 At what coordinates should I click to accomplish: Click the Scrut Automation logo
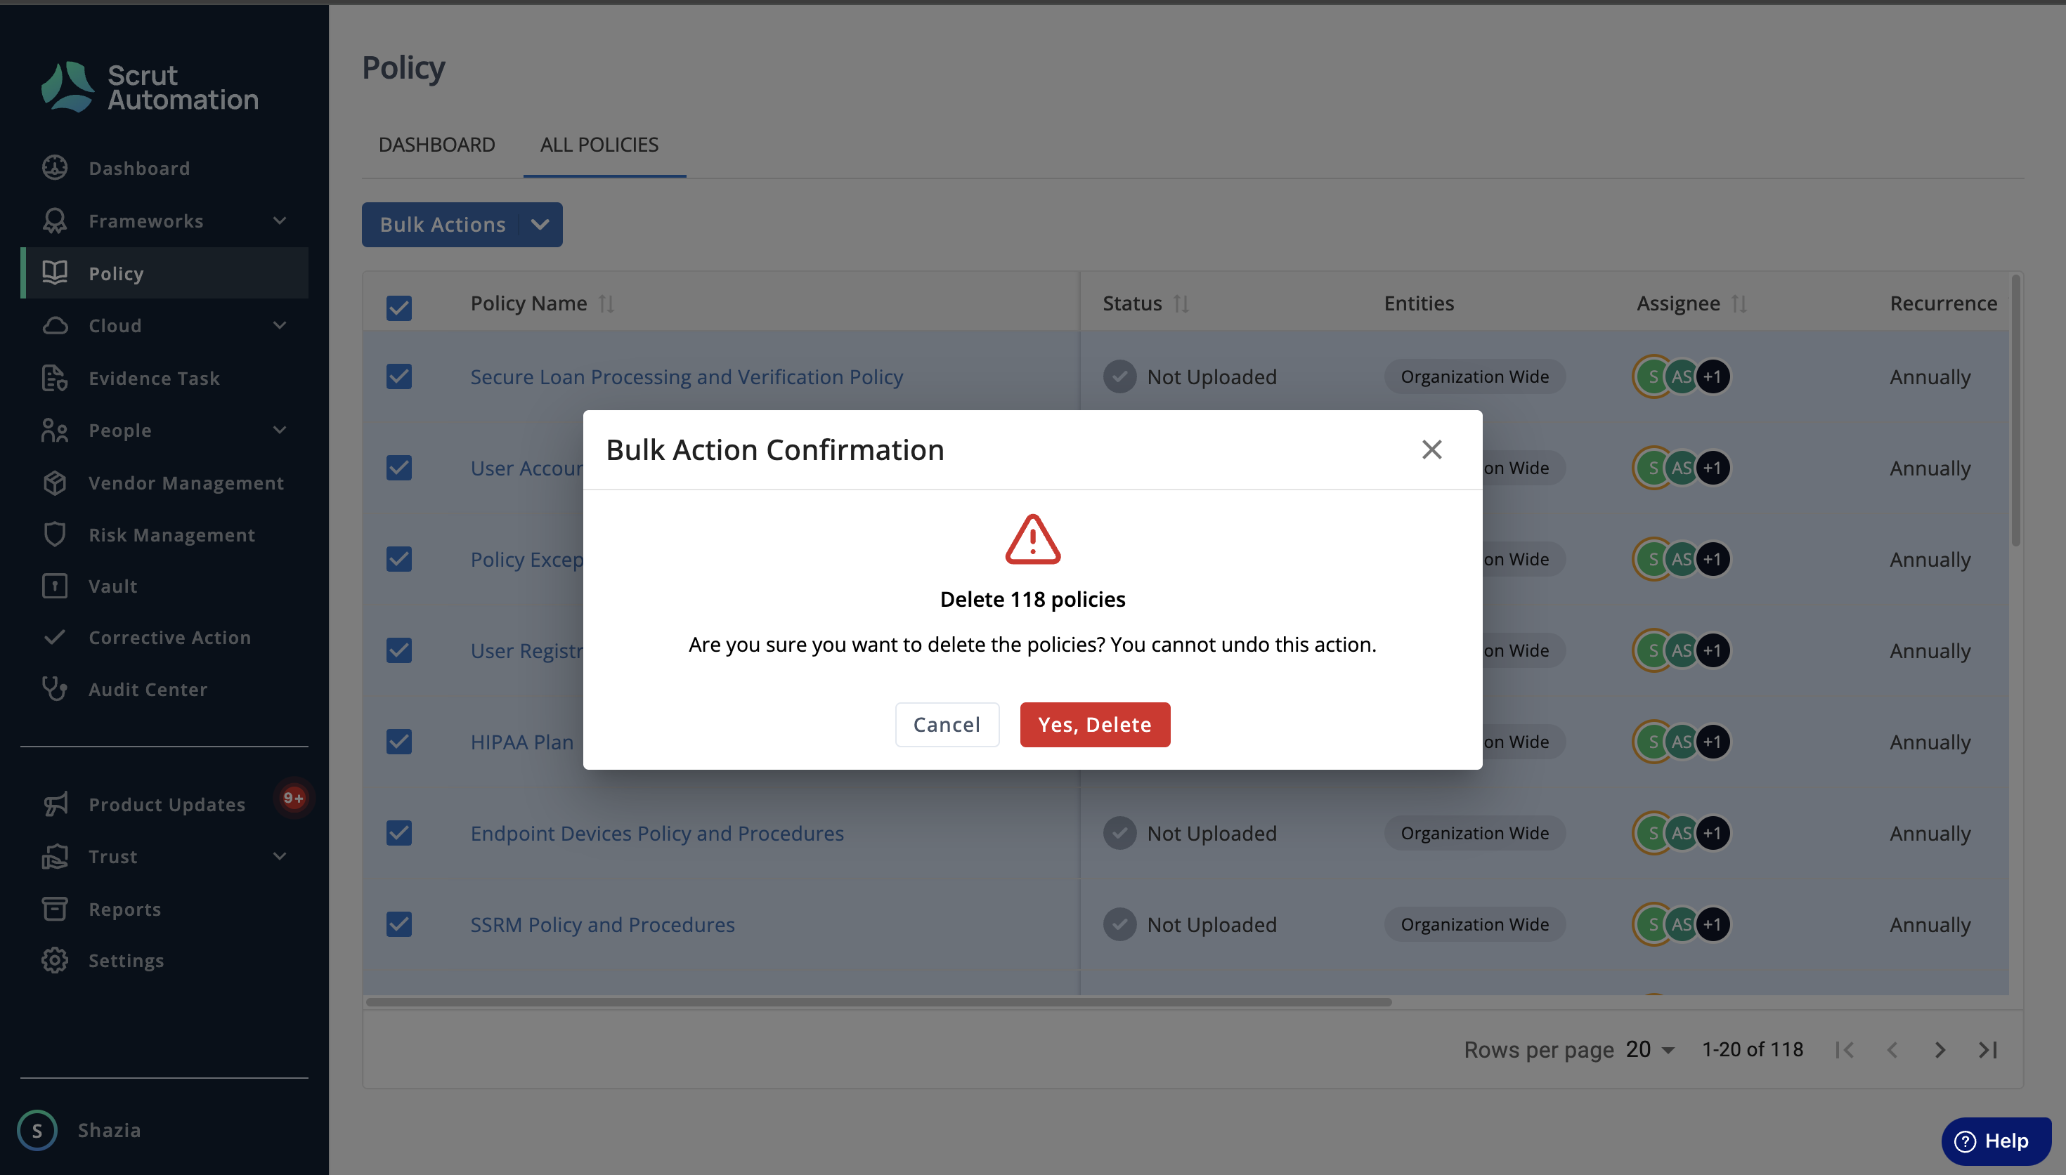pyautogui.click(x=150, y=87)
